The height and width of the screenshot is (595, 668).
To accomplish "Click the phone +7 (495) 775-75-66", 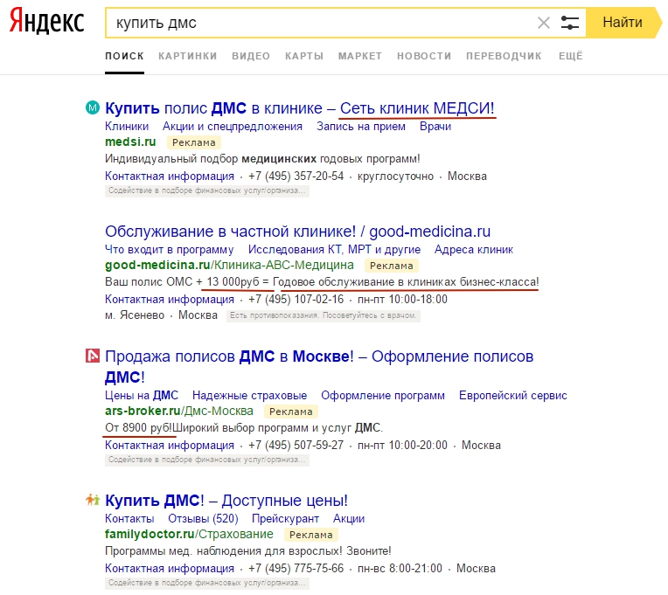I will click(x=296, y=569).
